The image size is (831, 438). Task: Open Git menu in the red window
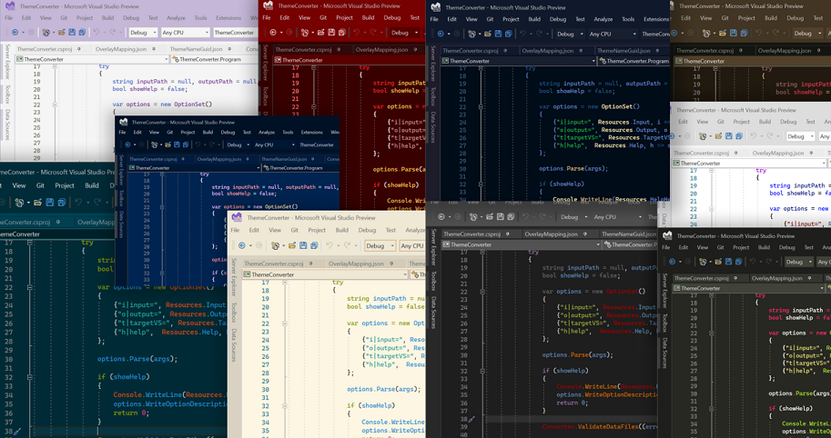323,17
